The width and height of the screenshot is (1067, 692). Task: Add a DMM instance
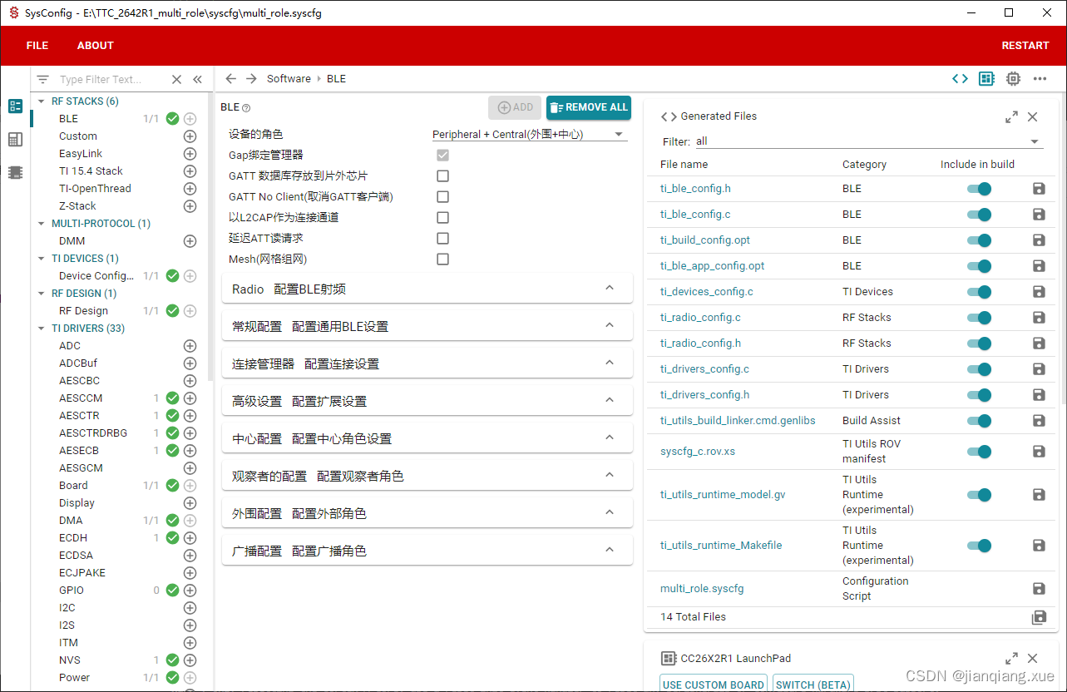coord(190,241)
